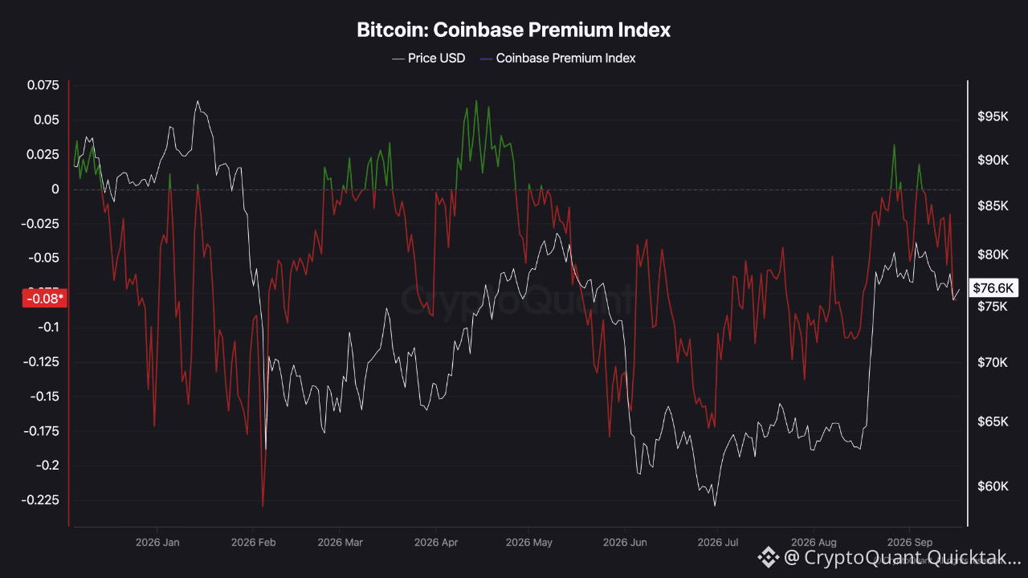Select the 2026 Mar date marker
This screenshot has width=1028, height=578.
click(341, 543)
